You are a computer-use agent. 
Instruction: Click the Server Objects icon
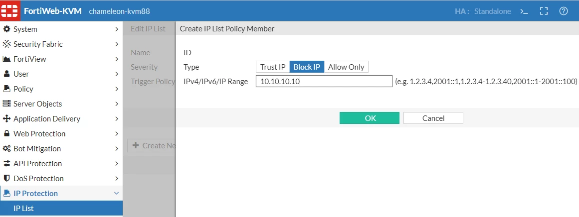pyautogui.click(x=6, y=104)
